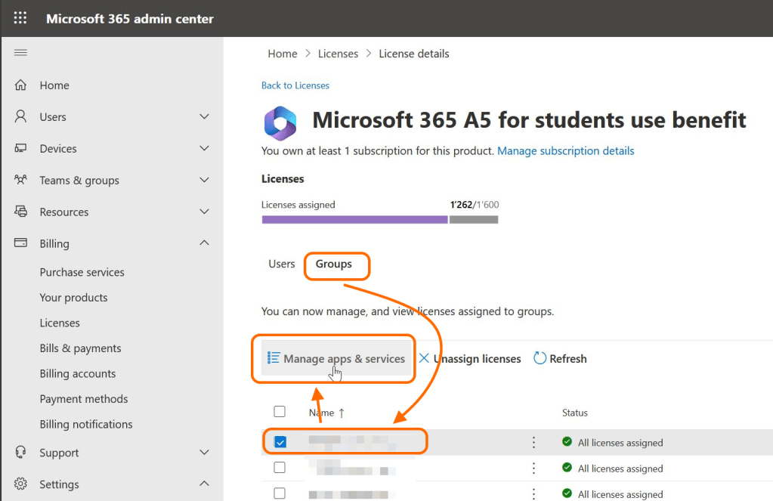Check the second group row checkbox

(x=280, y=468)
